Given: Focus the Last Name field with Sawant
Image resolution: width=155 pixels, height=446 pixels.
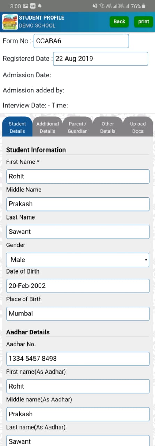Looking at the screenshot, I should (78, 232).
